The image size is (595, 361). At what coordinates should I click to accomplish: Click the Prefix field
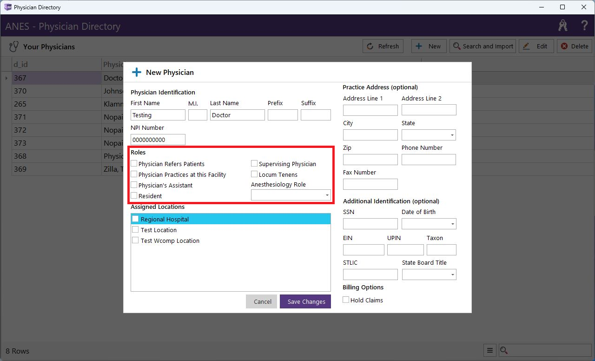[x=283, y=115]
